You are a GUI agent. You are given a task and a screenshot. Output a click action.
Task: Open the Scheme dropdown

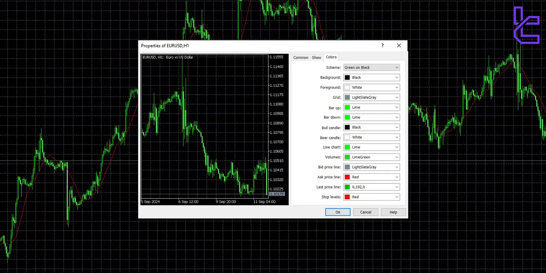[371, 67]
